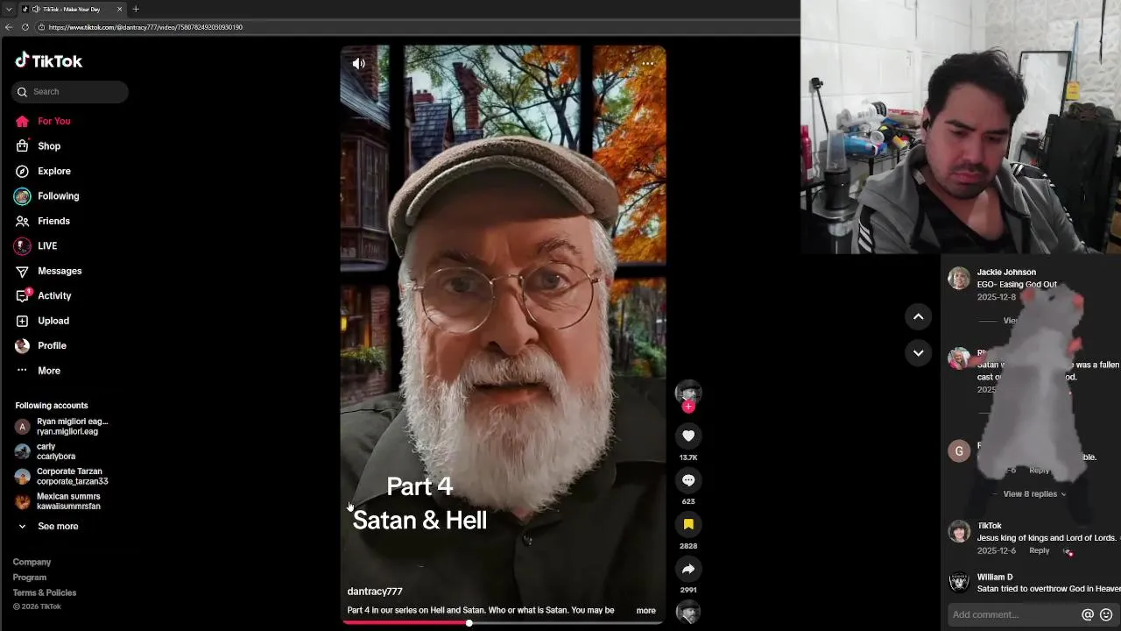Click the site info lock icon
This screenshot has width=1121, height=631.
(x=41, y=27)
